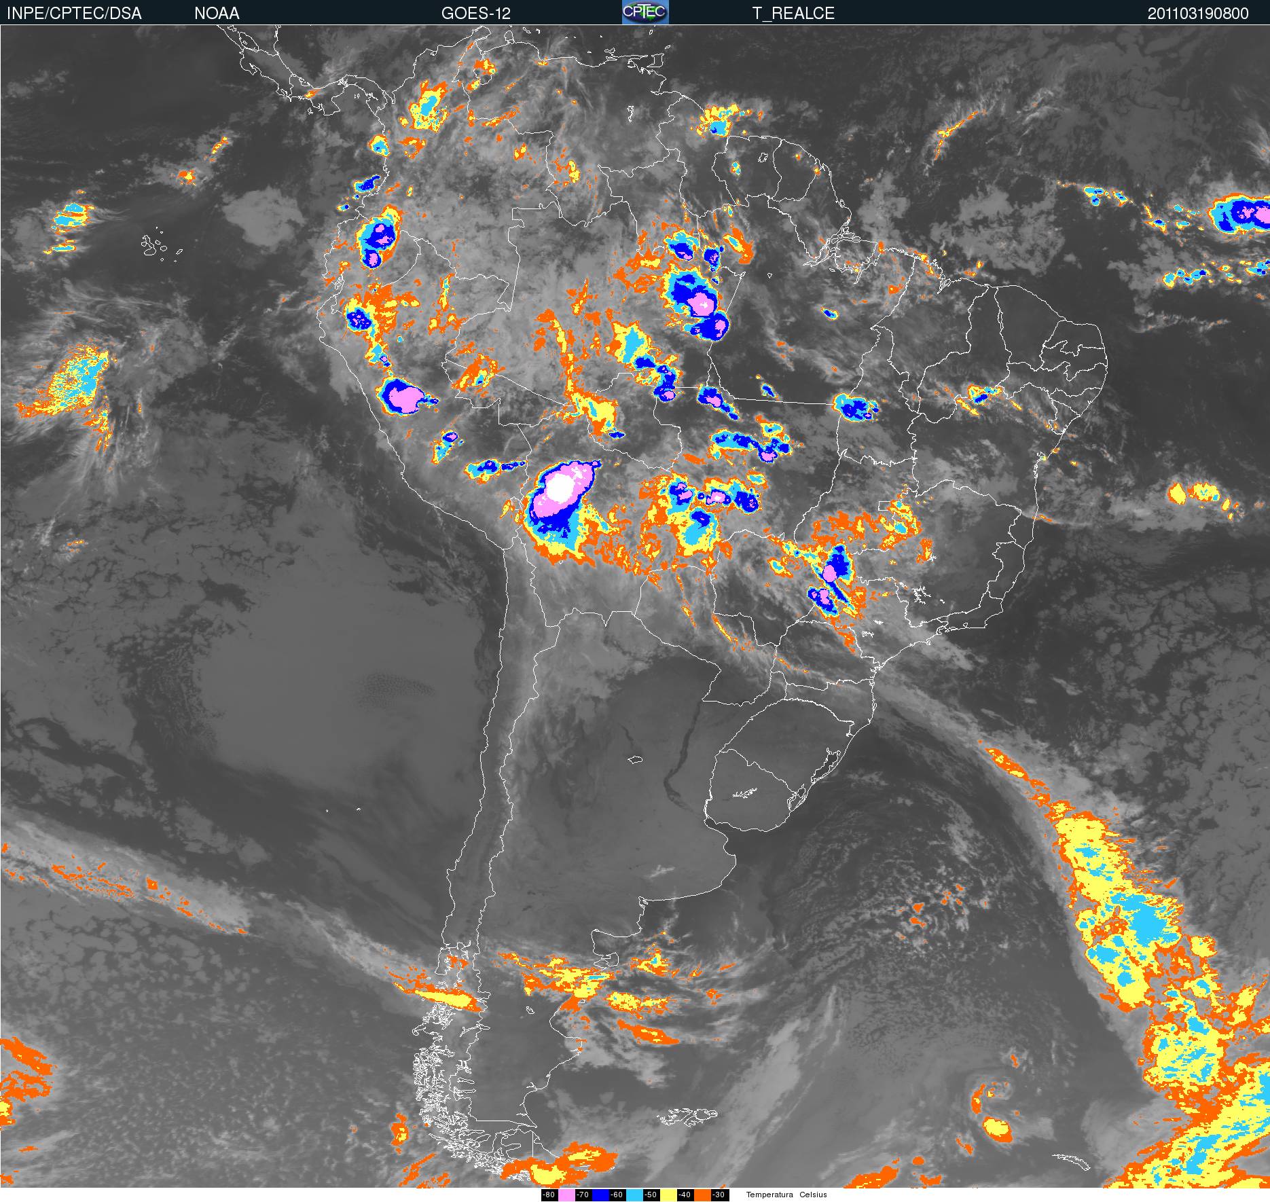Click the GOES-12 satellite label
The image size is (1270, 1202).
pos(475,14)
